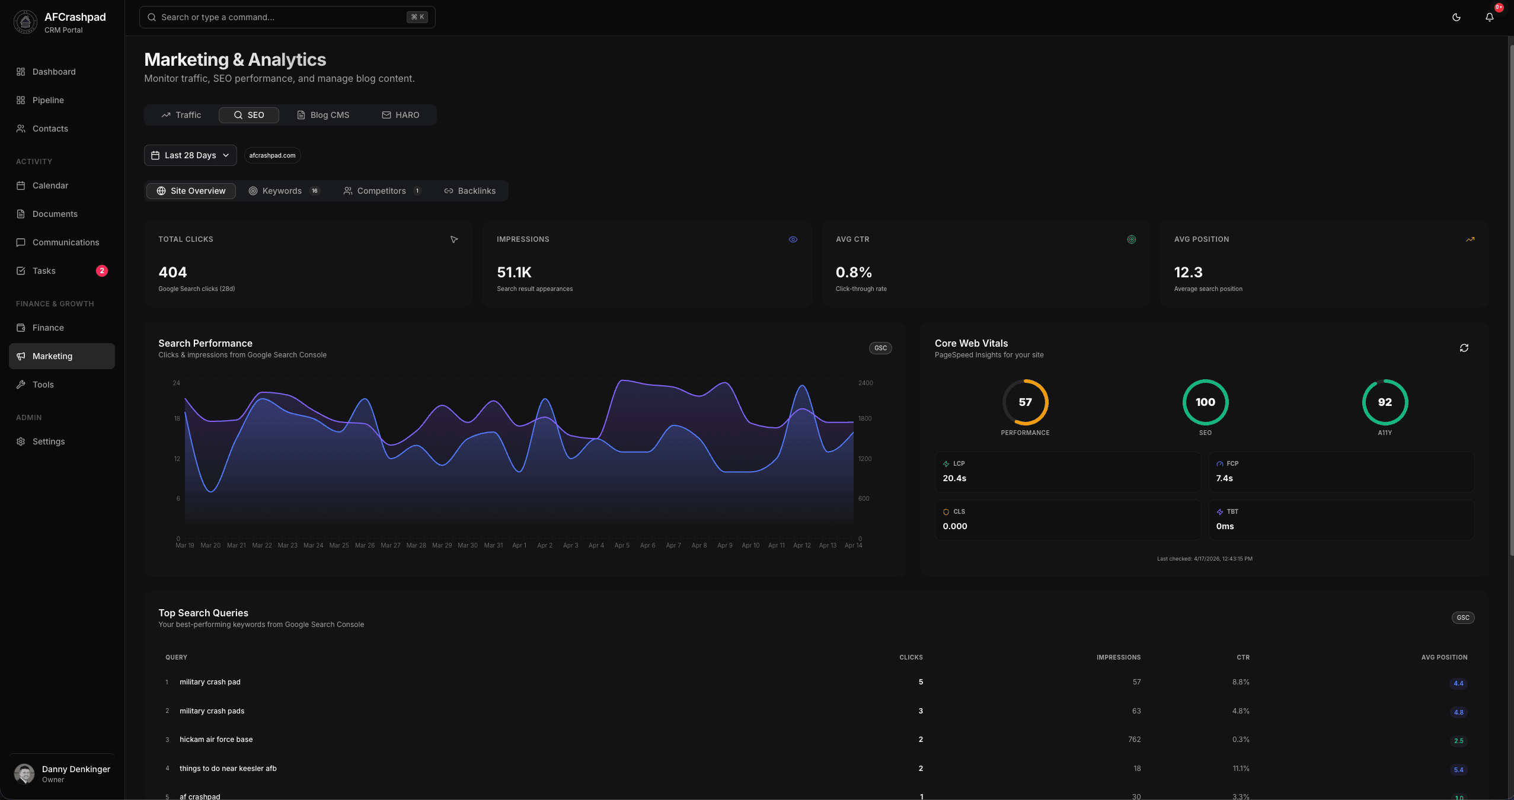Image resolution: width=1514 pixels, height=800 pixels.
Task: Refresh Core Web Vitals data
Action: (x=1464, y=348)
